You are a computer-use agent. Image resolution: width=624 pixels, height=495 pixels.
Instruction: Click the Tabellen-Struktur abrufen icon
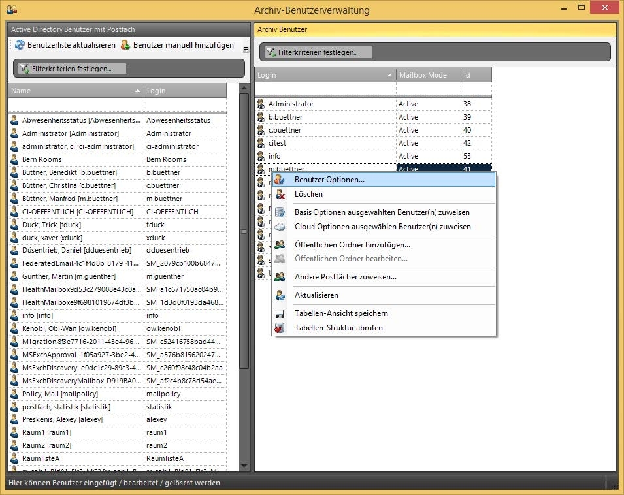(280, 328)
